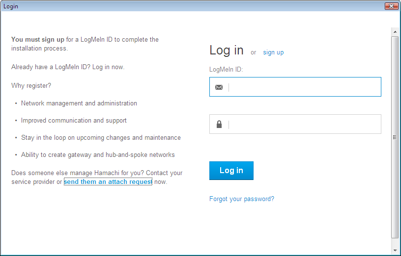The image size is (401, 256).
Task: Click the vertical scrollbar thumb
Action: 395,137
